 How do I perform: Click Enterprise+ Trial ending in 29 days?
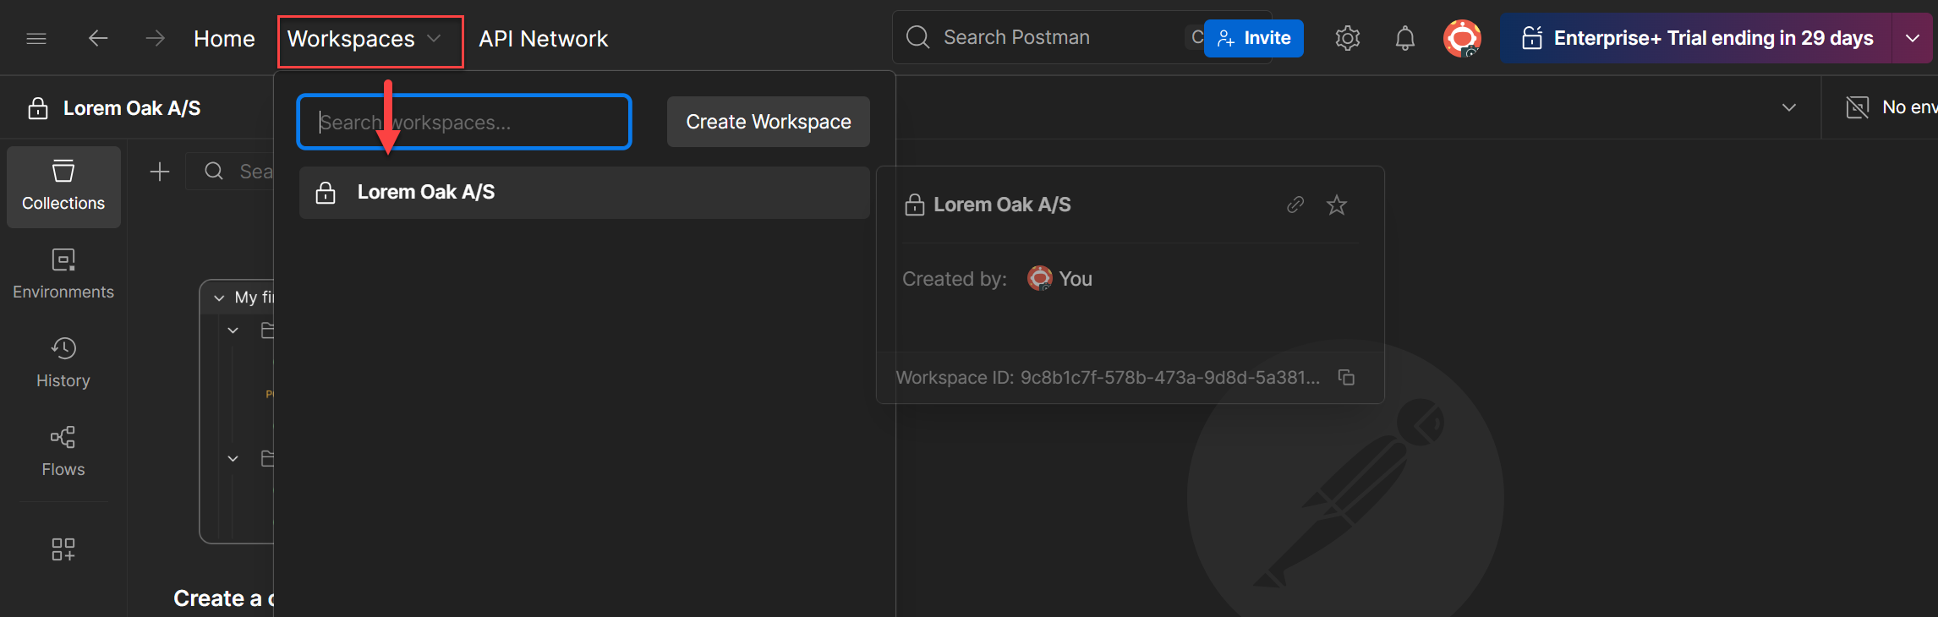pos(1697,38)
